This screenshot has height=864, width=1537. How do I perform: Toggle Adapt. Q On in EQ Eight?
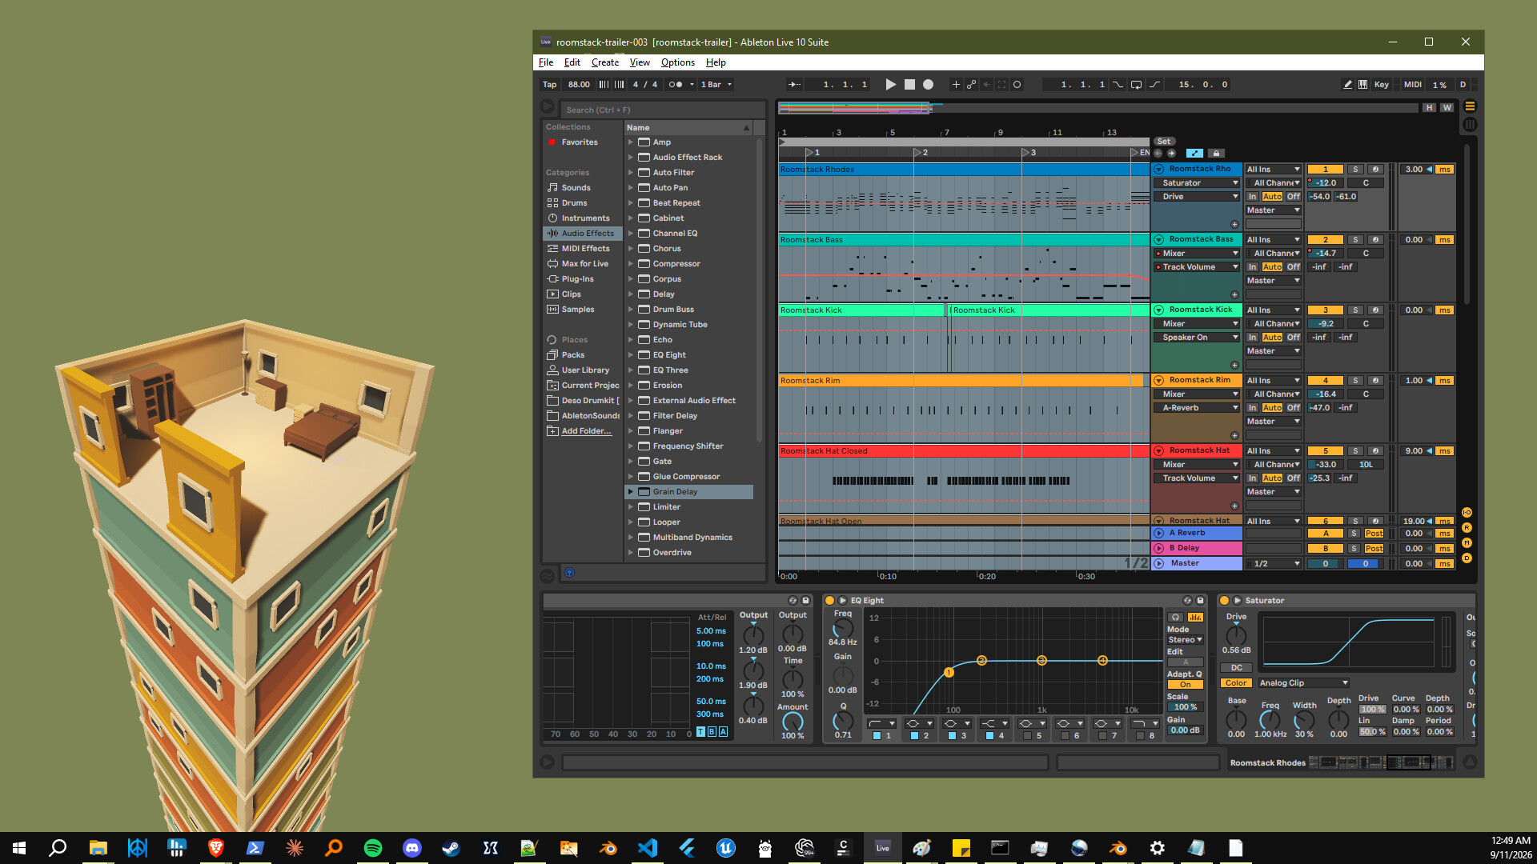(1185, 685)
